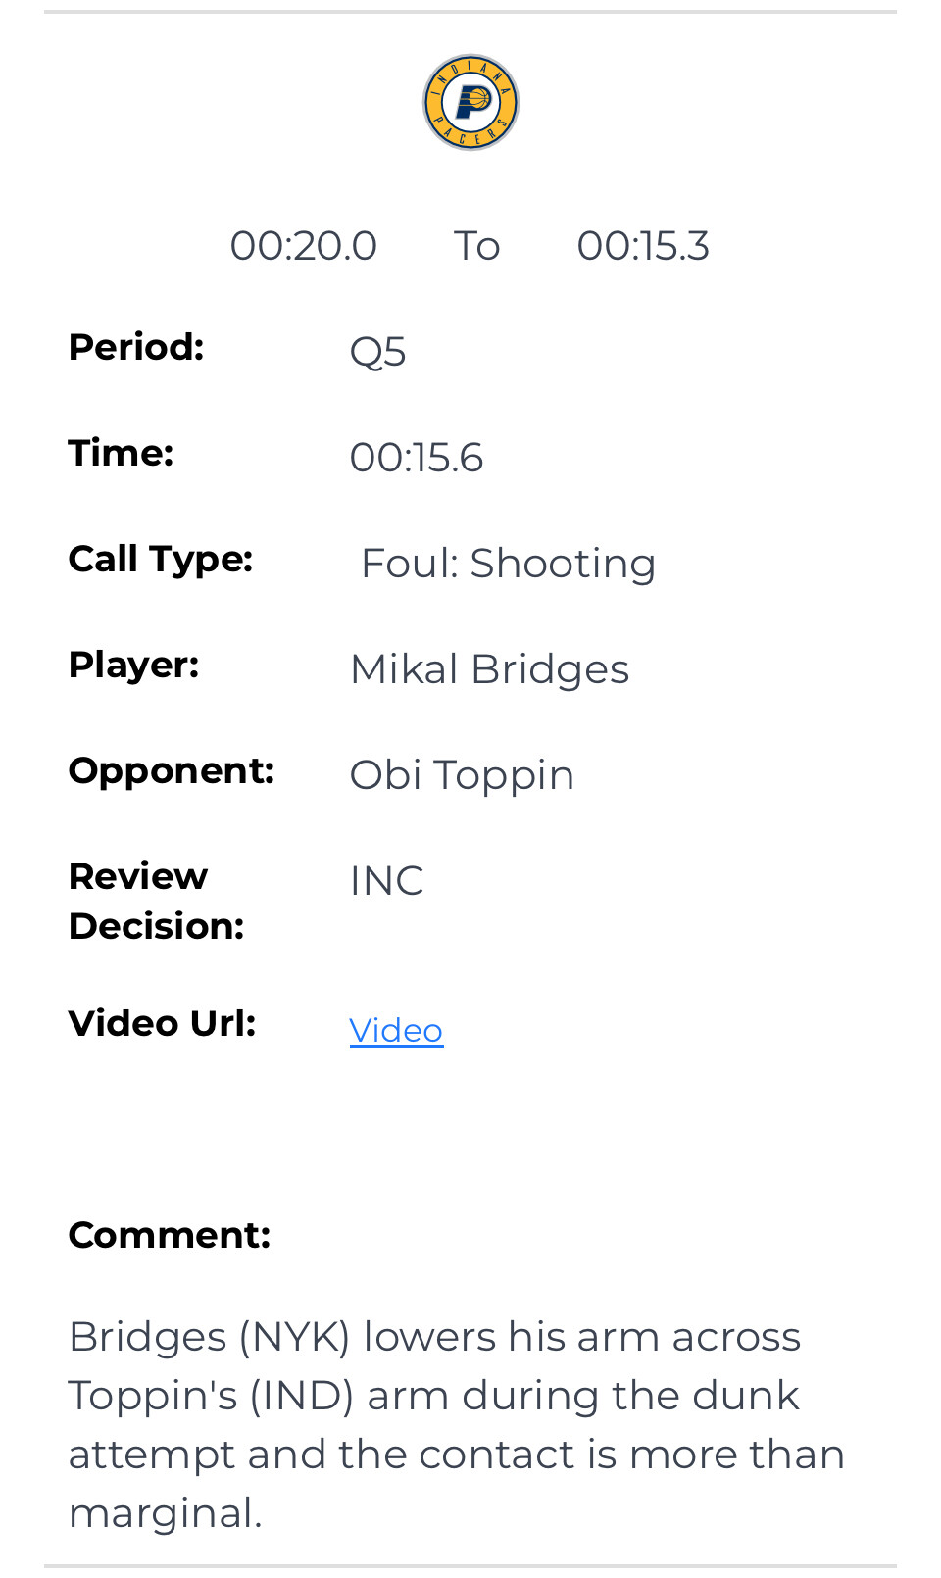This screenshot has height=1578, width=941.
Task: Click the Indiana Pacers team logo
Action: (470, 102)
